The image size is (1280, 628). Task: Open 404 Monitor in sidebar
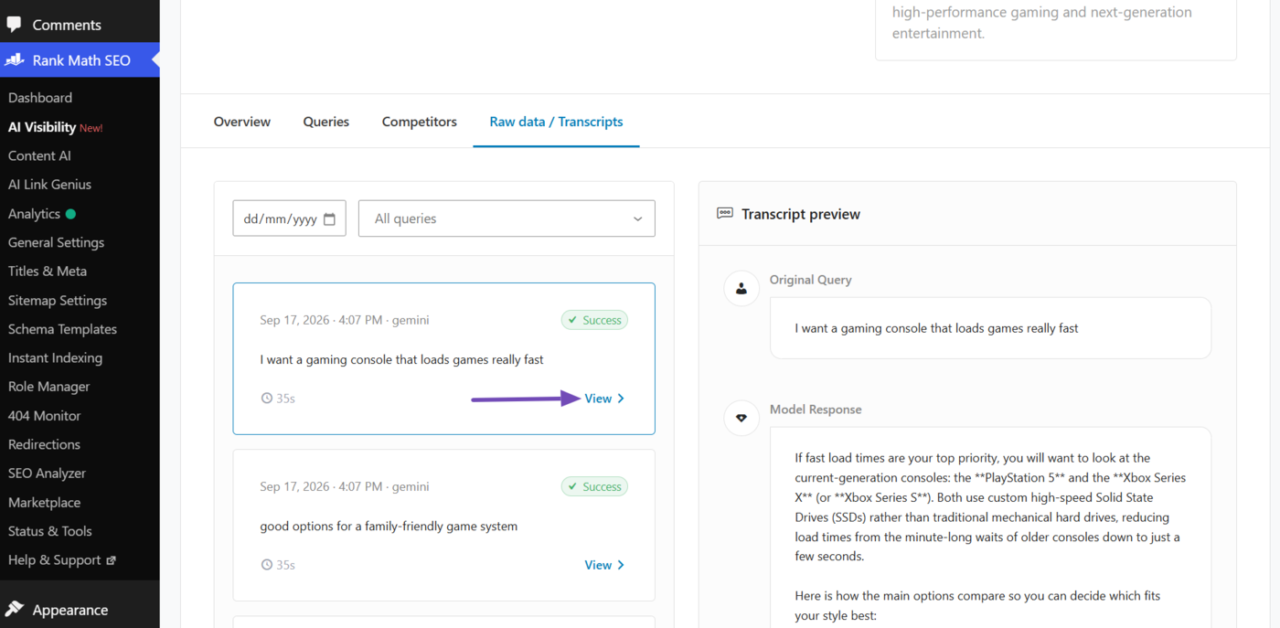click(44, 416)
